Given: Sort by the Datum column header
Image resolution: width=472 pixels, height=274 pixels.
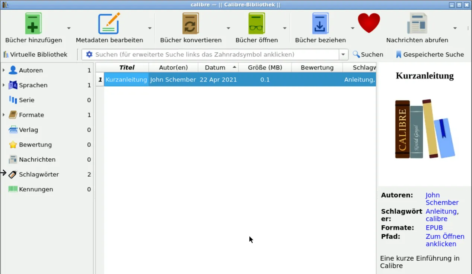Looking at the screenshot, I should (x=218, y=67).
